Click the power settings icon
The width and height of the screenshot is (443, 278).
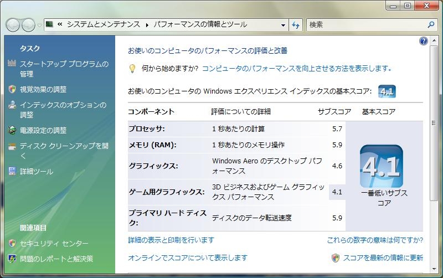tap(12, 130)
